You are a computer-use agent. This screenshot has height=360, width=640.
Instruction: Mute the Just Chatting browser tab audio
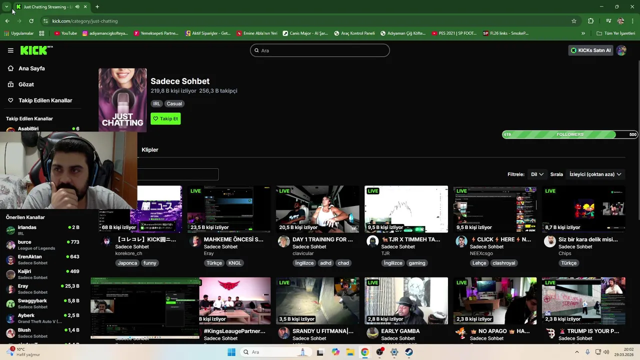point(77,7)
